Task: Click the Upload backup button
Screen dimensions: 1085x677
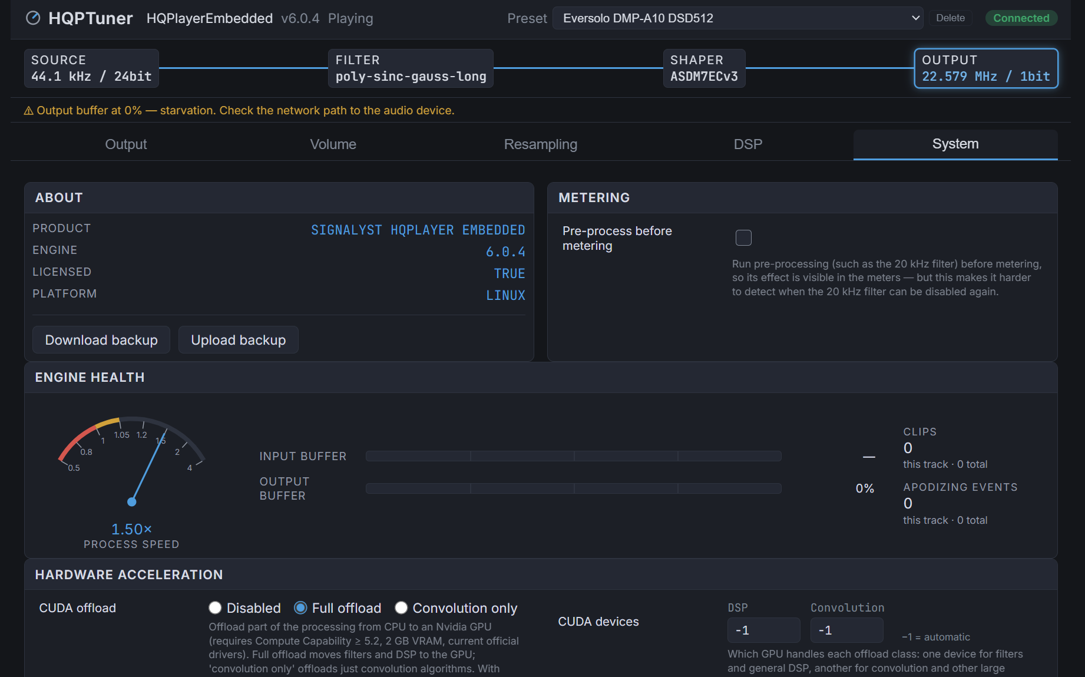Action: coord(239,340)
